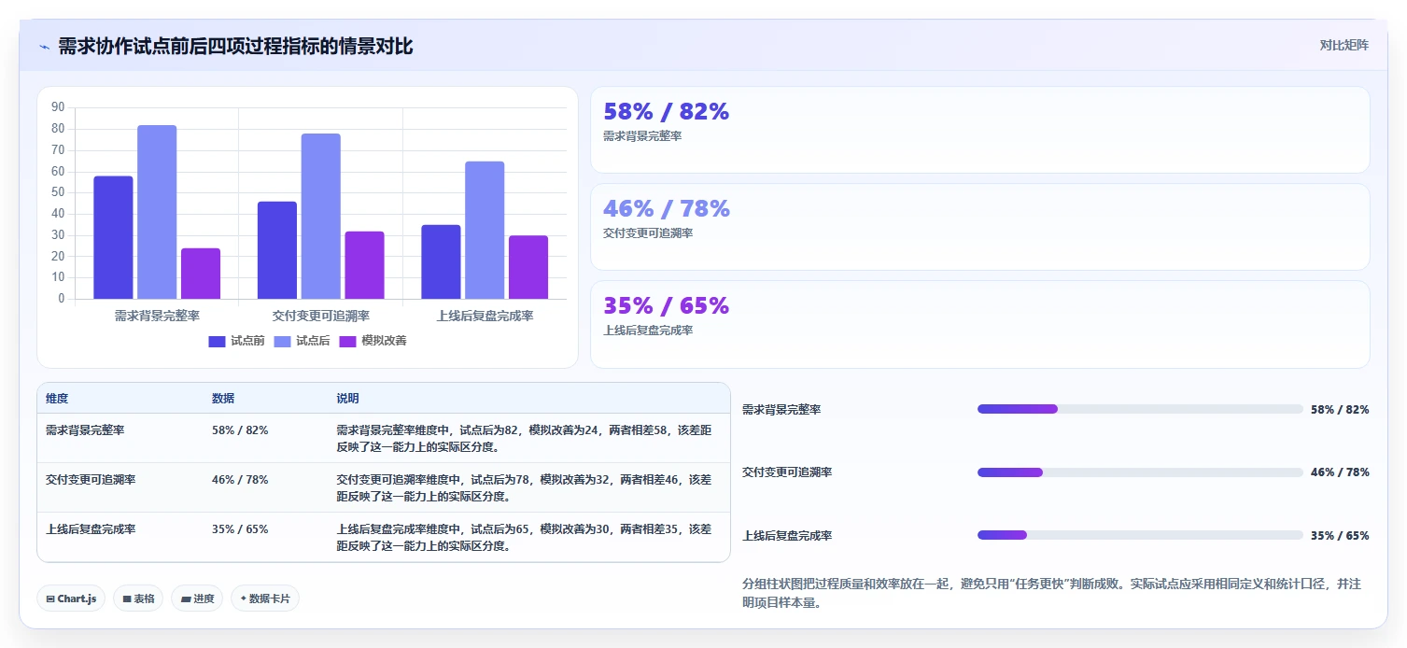Open the 58% / 82% data card
Image resolution: width=1407 pixels, height=648 pixels.
[x=979, y=130]
